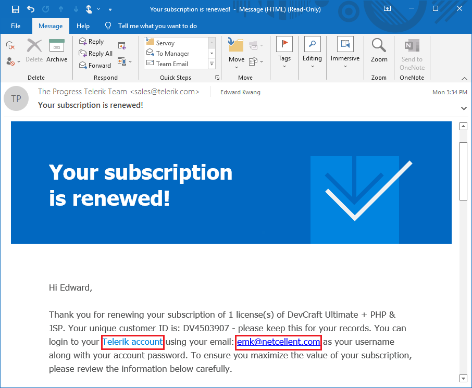
Task: Collapse the ribbon with the chevron
Action: pyautogui.click(x=464, y=78)
